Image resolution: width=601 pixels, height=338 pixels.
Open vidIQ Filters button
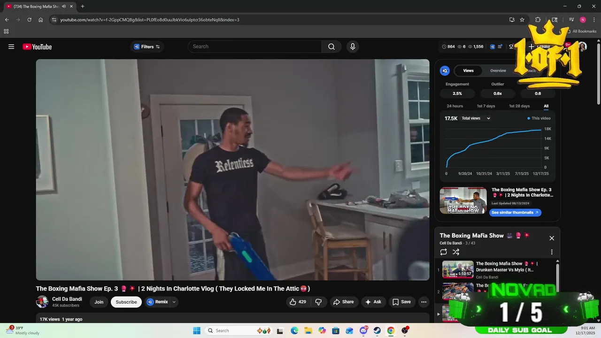click(147, 46)
